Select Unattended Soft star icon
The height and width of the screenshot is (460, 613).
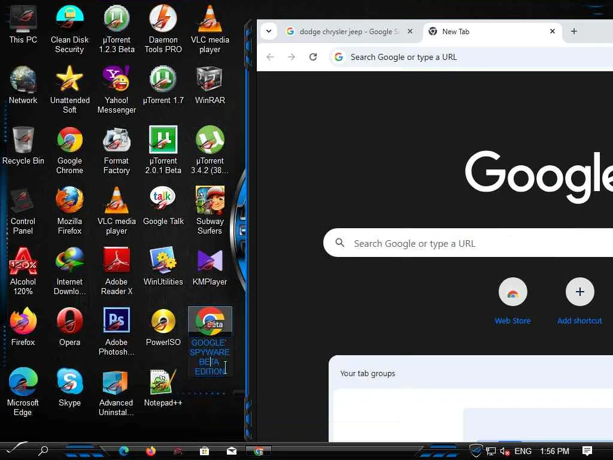69,89
